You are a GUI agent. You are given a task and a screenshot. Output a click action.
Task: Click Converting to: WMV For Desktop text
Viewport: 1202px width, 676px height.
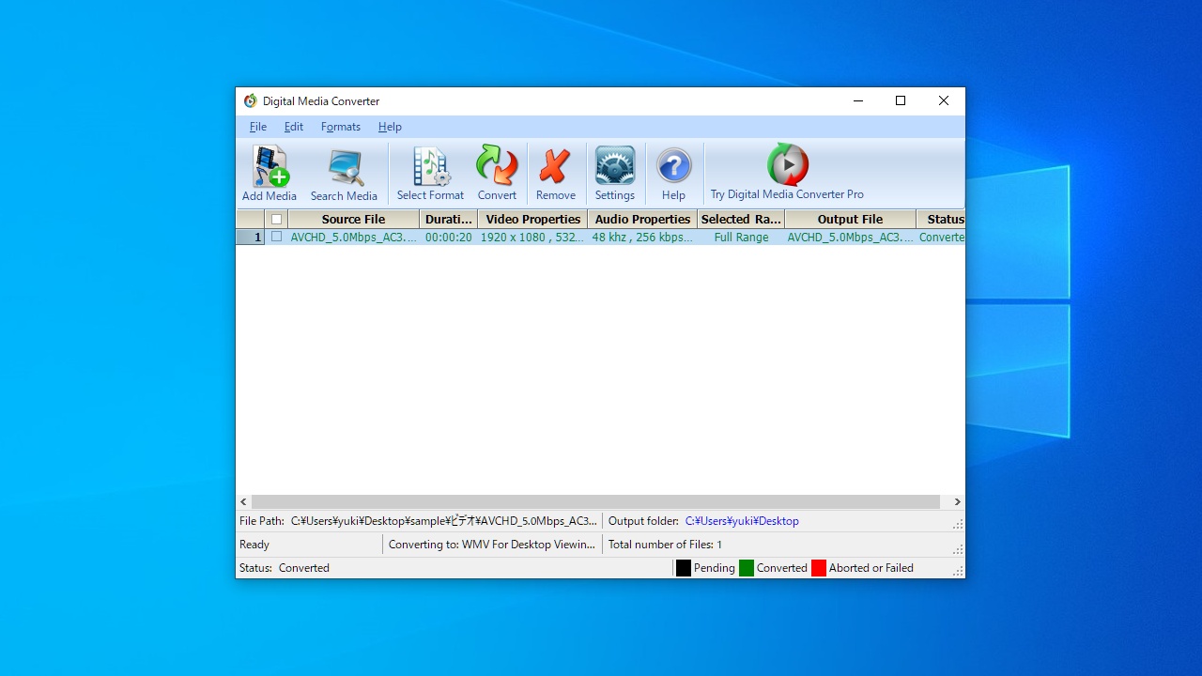492,545
